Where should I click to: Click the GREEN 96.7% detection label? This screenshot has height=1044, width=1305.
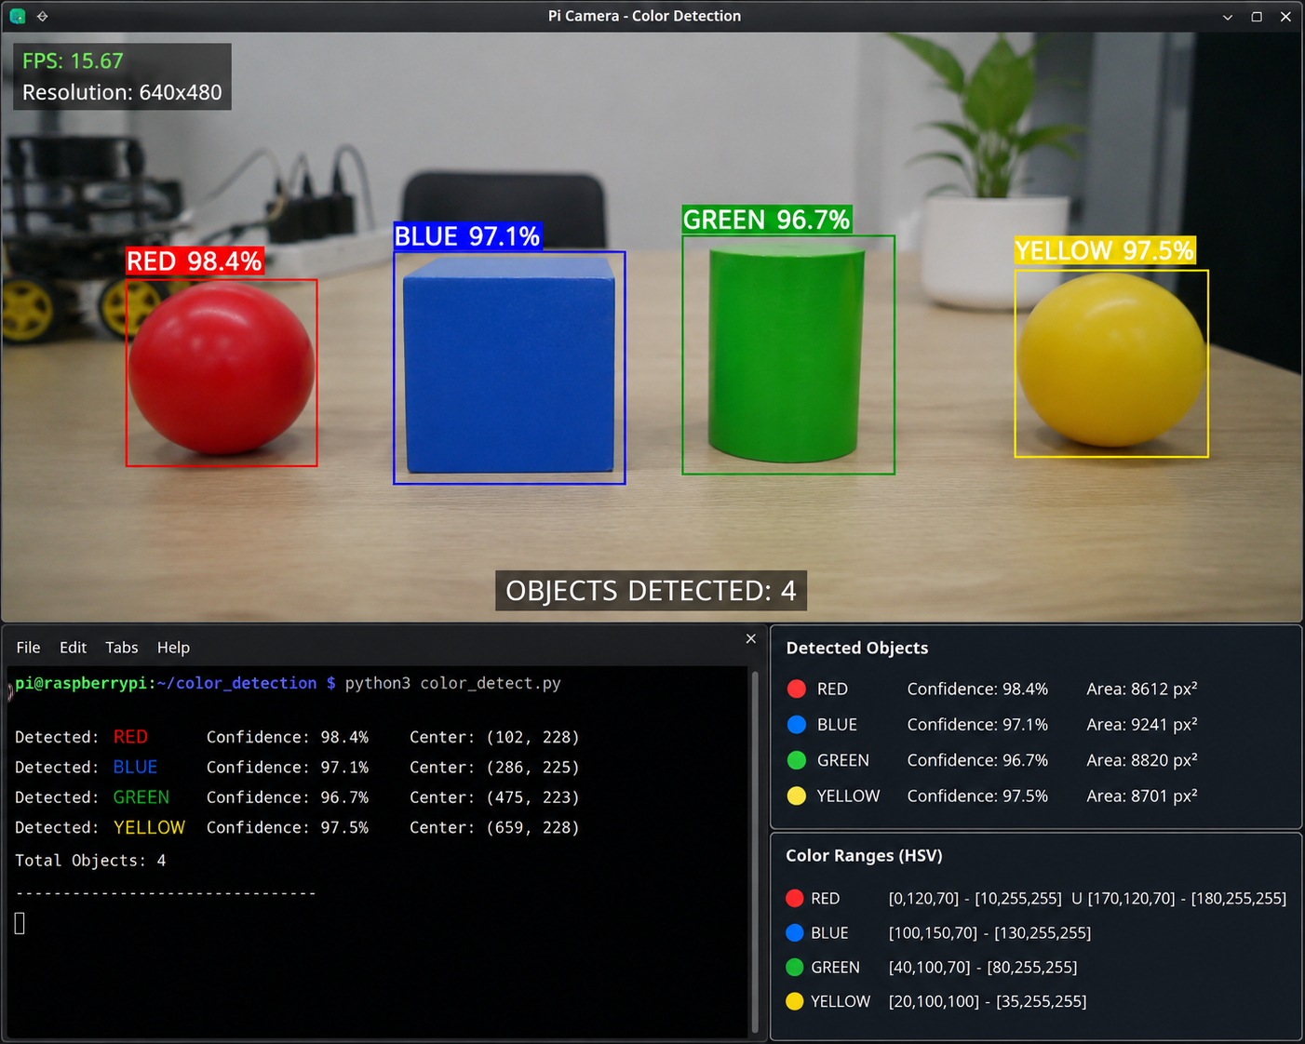pyautogui.click(x=767, y=220)
